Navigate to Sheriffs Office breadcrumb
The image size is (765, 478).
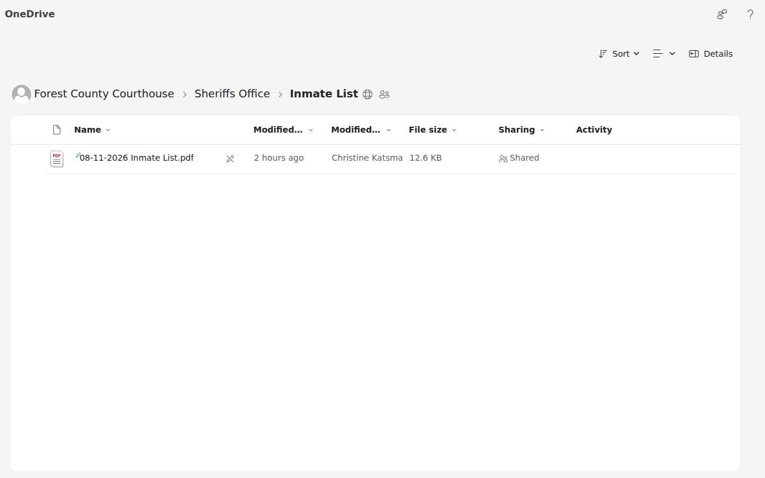[x=232, y=94]
